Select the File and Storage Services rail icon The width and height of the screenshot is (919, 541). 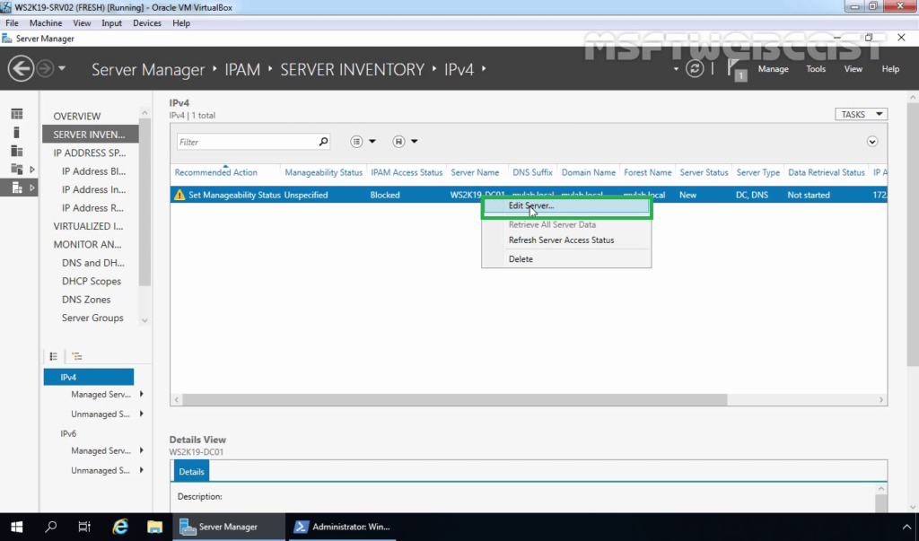pyautogui.click(x=17, y=170)
